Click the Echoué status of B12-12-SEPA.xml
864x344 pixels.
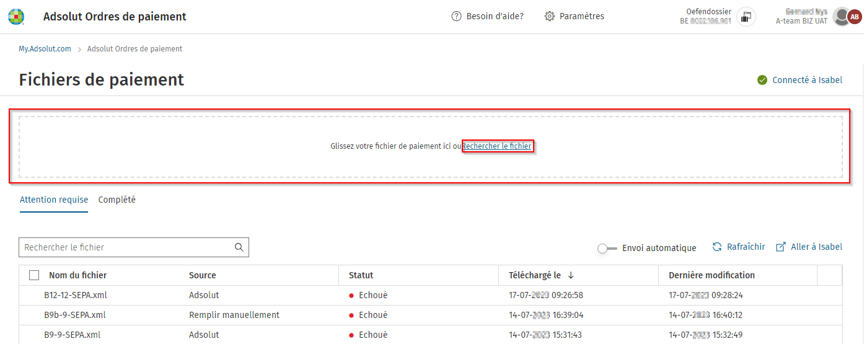pyautogui.click(x=368, y=295)
